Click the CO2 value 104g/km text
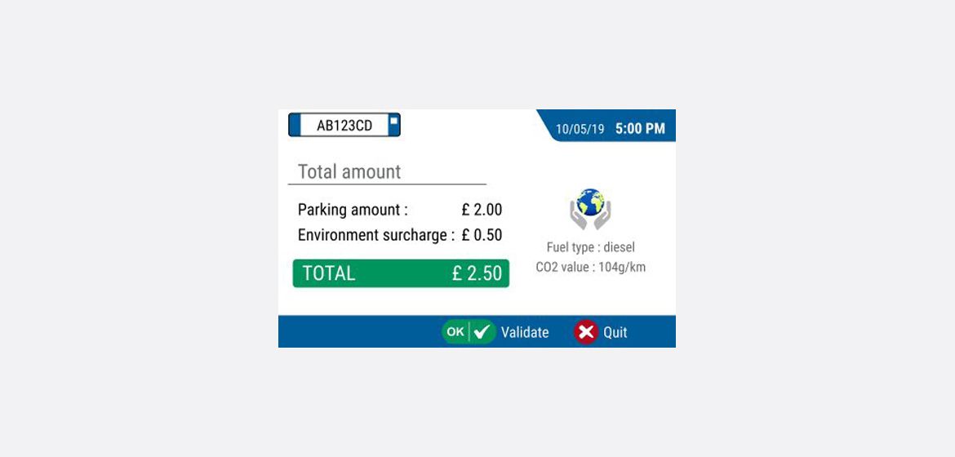The image size is (955, 457). pyautogui.click(x=591, y=267)
